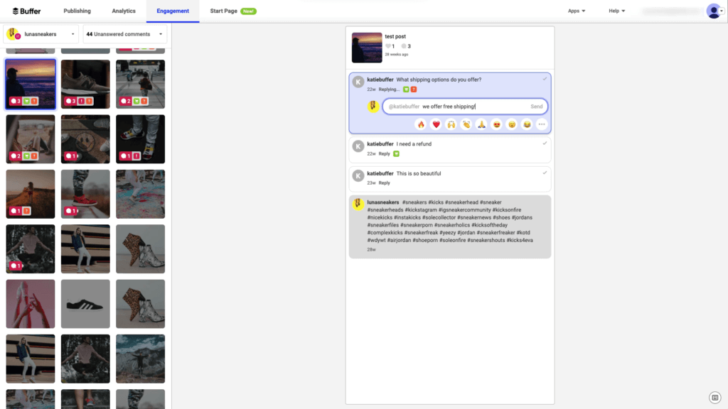Mark 'I need a refund' comment as done
The image size is (728, 409).
tap(545, 143)
